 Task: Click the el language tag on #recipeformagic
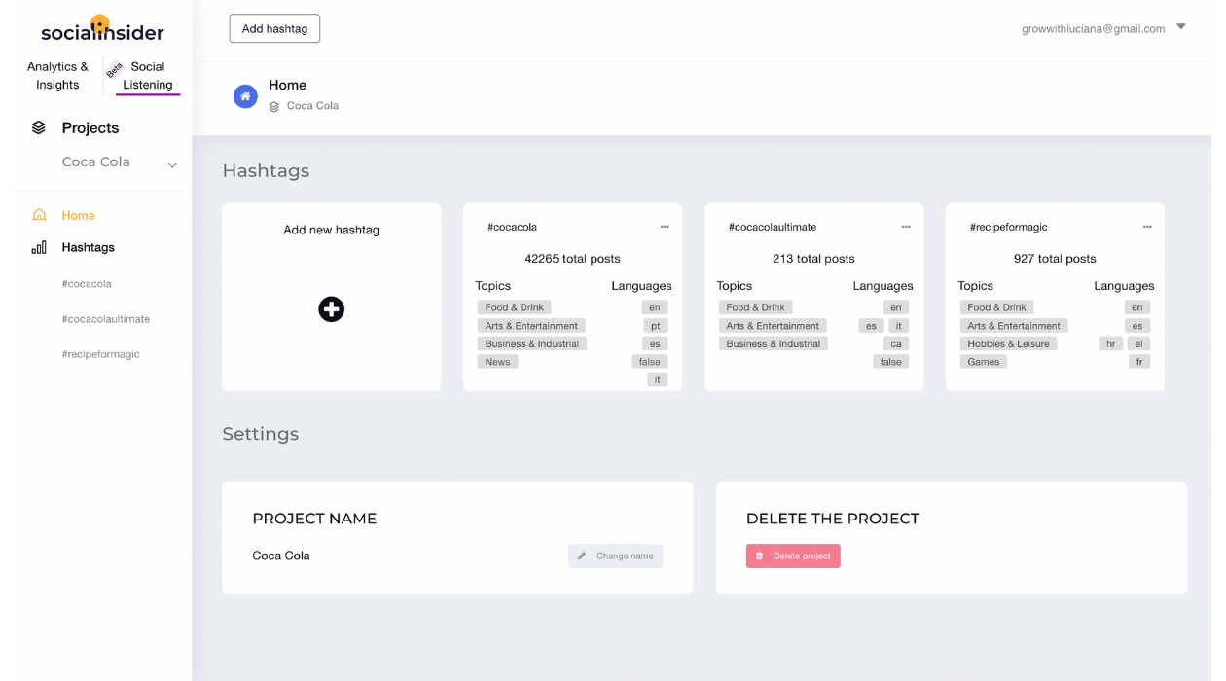coord(1137,343)
